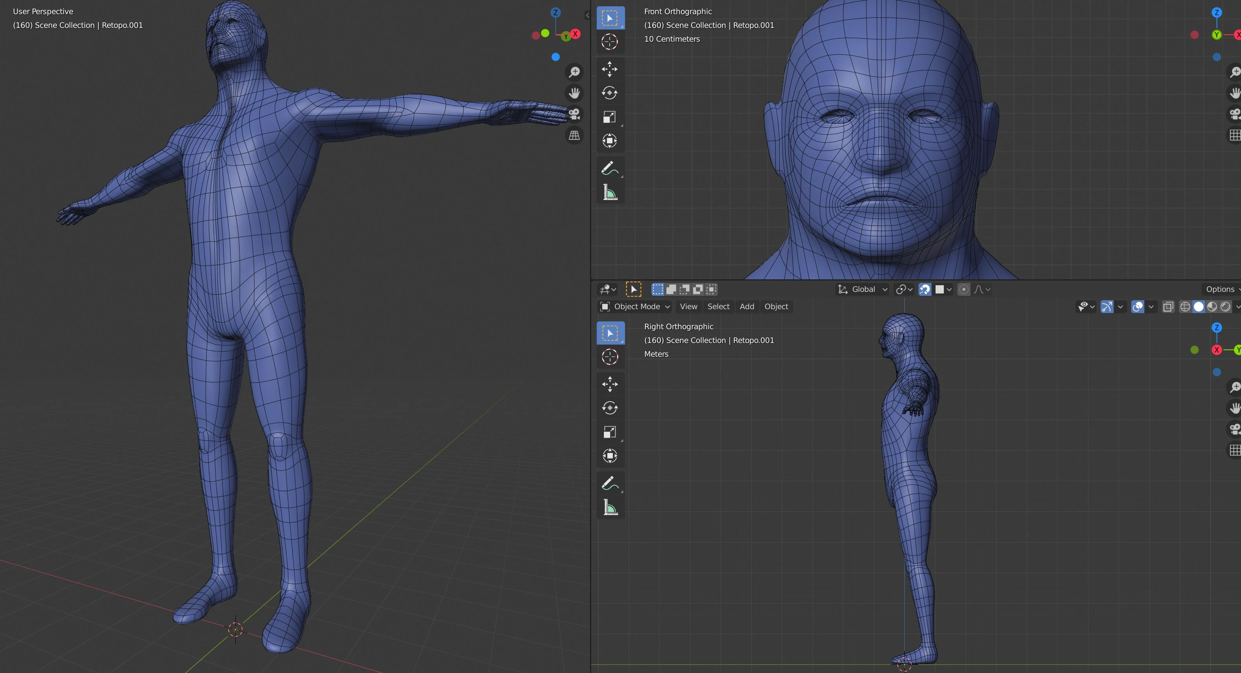Click the 'Meters' grid scale text
1241x673 pixels.
click(656, 354)
